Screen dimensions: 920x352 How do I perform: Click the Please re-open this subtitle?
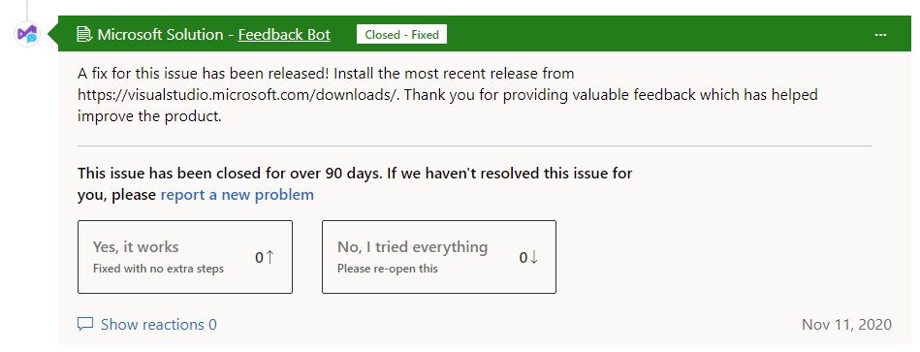[x=387, y=269]
